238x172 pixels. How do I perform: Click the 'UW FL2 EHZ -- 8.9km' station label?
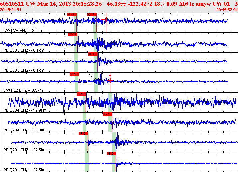(x=23, y=90)
